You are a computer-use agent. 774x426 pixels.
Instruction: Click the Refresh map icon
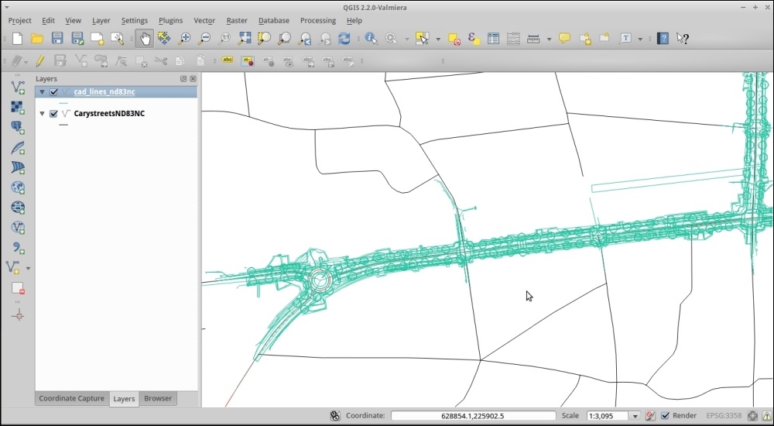[344, 38]
